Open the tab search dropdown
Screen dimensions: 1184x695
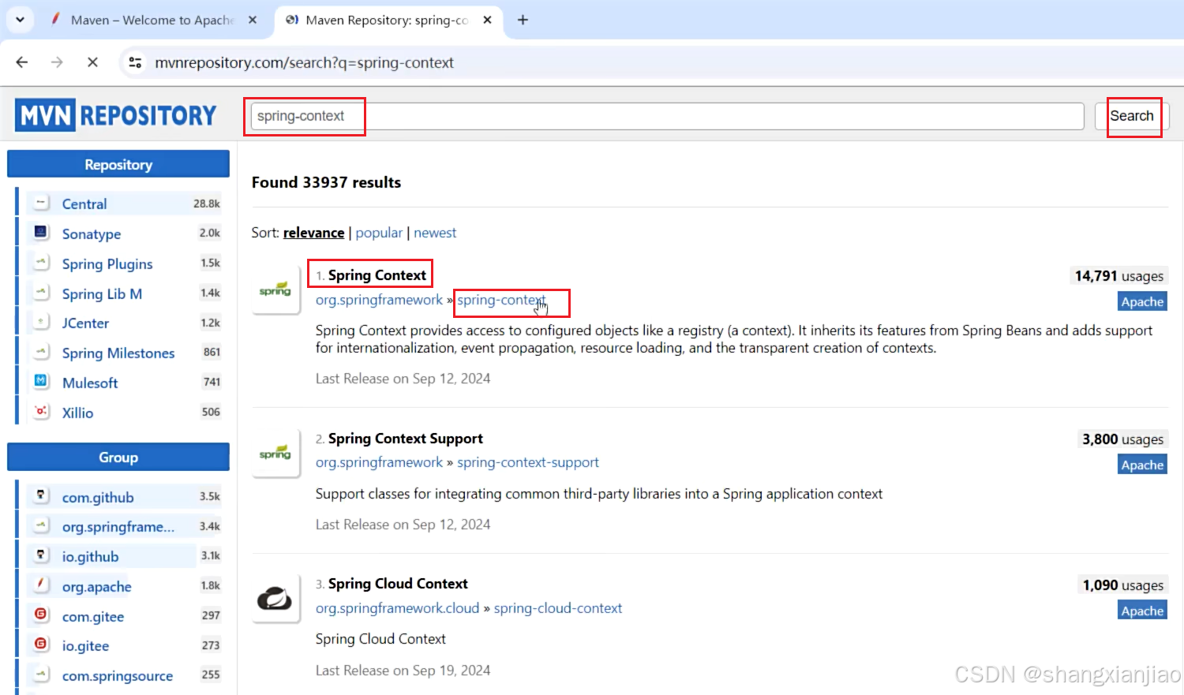(x=20, y=20)
